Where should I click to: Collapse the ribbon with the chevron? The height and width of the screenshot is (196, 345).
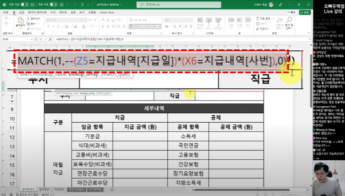tap(308, 33)
